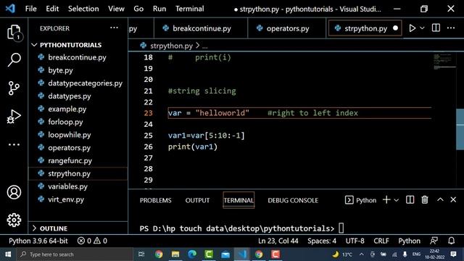Screen dimensions: 464x261
Task: Open editor More Actions ellipsis menu
Action: point(451,28)
